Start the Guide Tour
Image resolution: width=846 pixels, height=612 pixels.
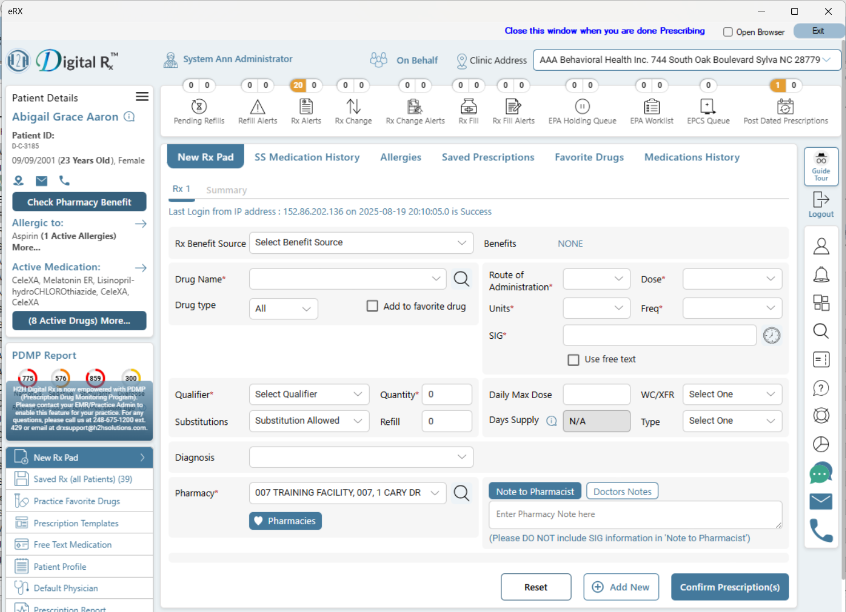coord(821,166)
